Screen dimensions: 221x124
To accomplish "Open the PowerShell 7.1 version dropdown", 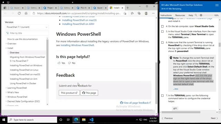I will [27, 27].
